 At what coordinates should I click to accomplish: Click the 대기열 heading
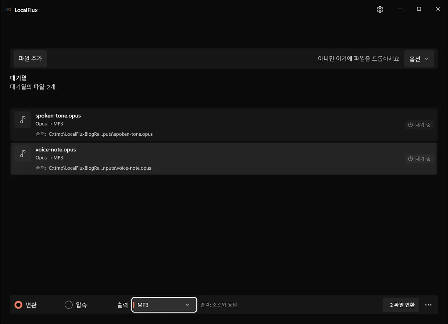click(x=18, y=78)
